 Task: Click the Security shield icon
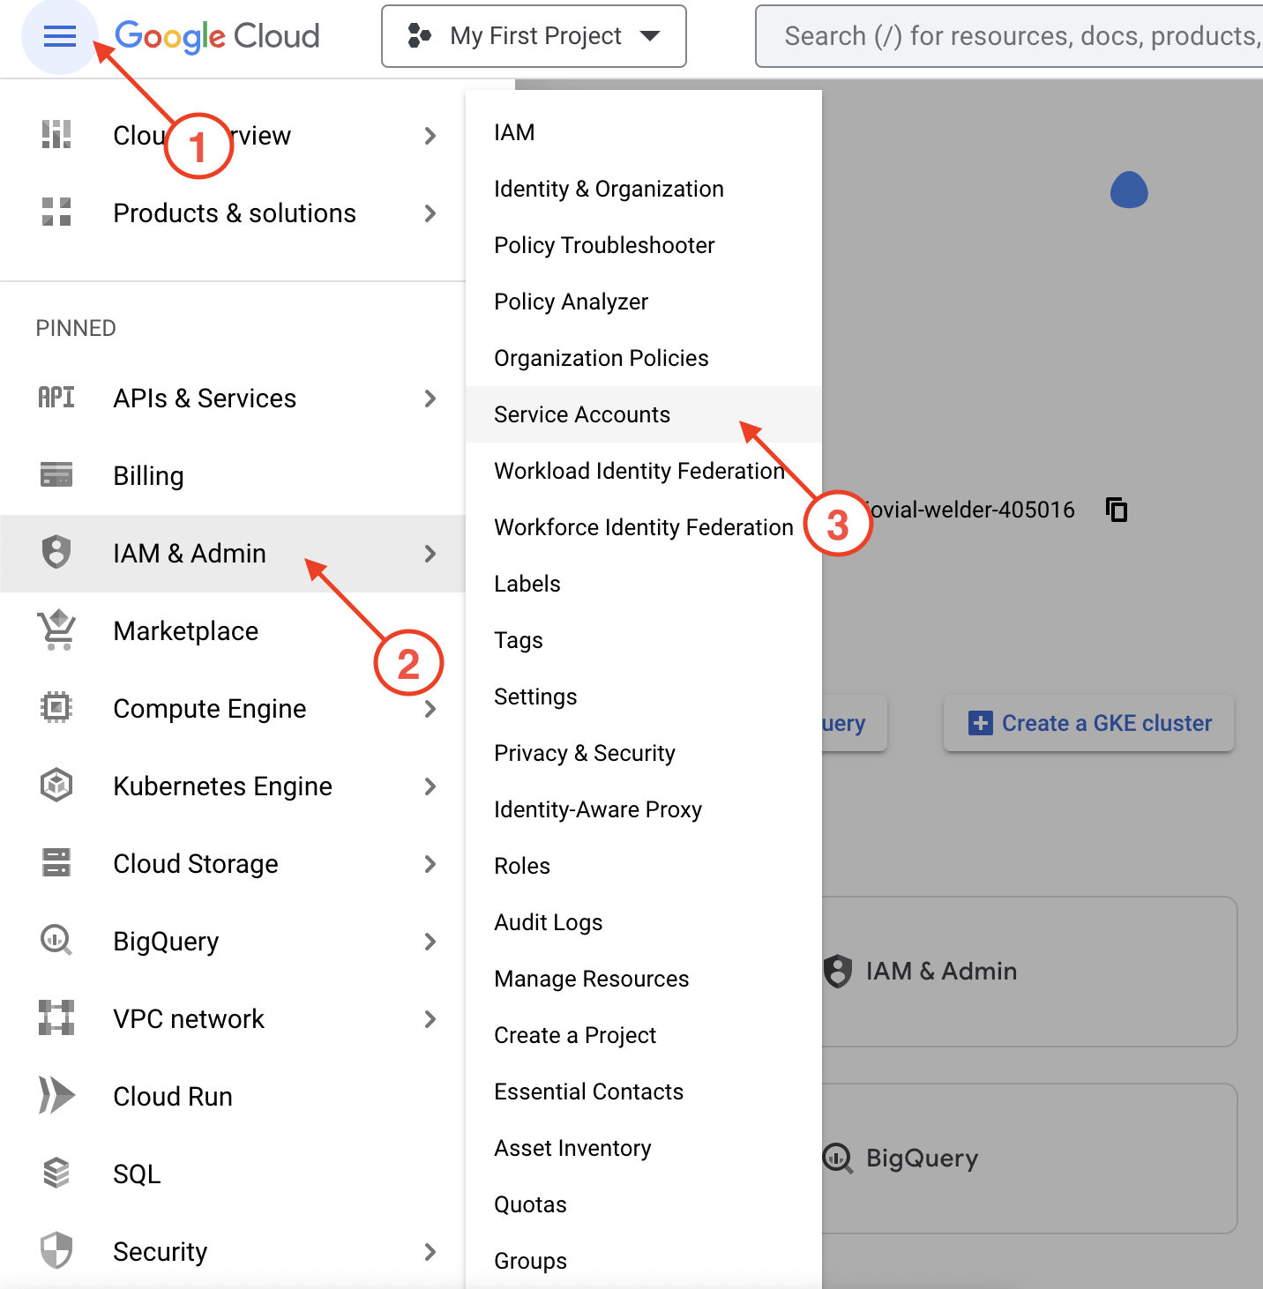56,1251
